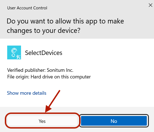Click the Sonitum Inc. publisher name
Image resolution: width=154 pixels, height=132 pixels.
click(60, 70)
